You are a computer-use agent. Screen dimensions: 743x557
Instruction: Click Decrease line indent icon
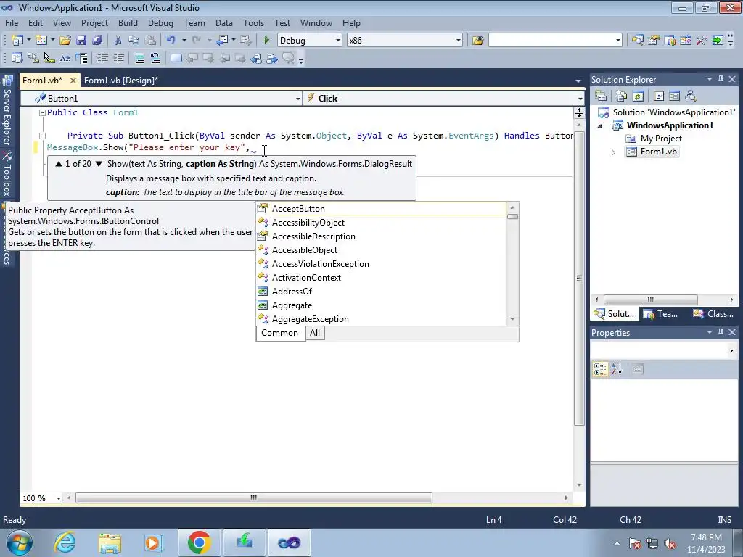click(102, 58)
